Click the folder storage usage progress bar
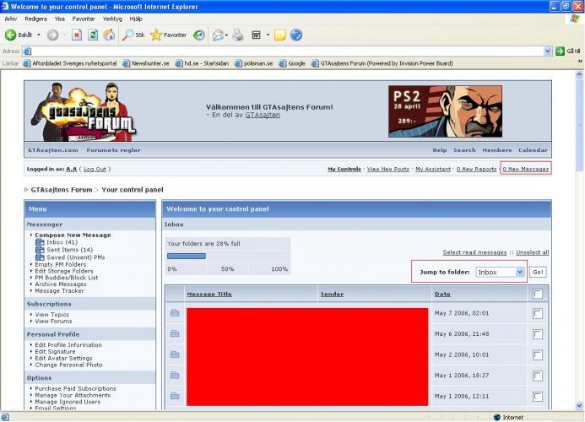 coord(187,257)
